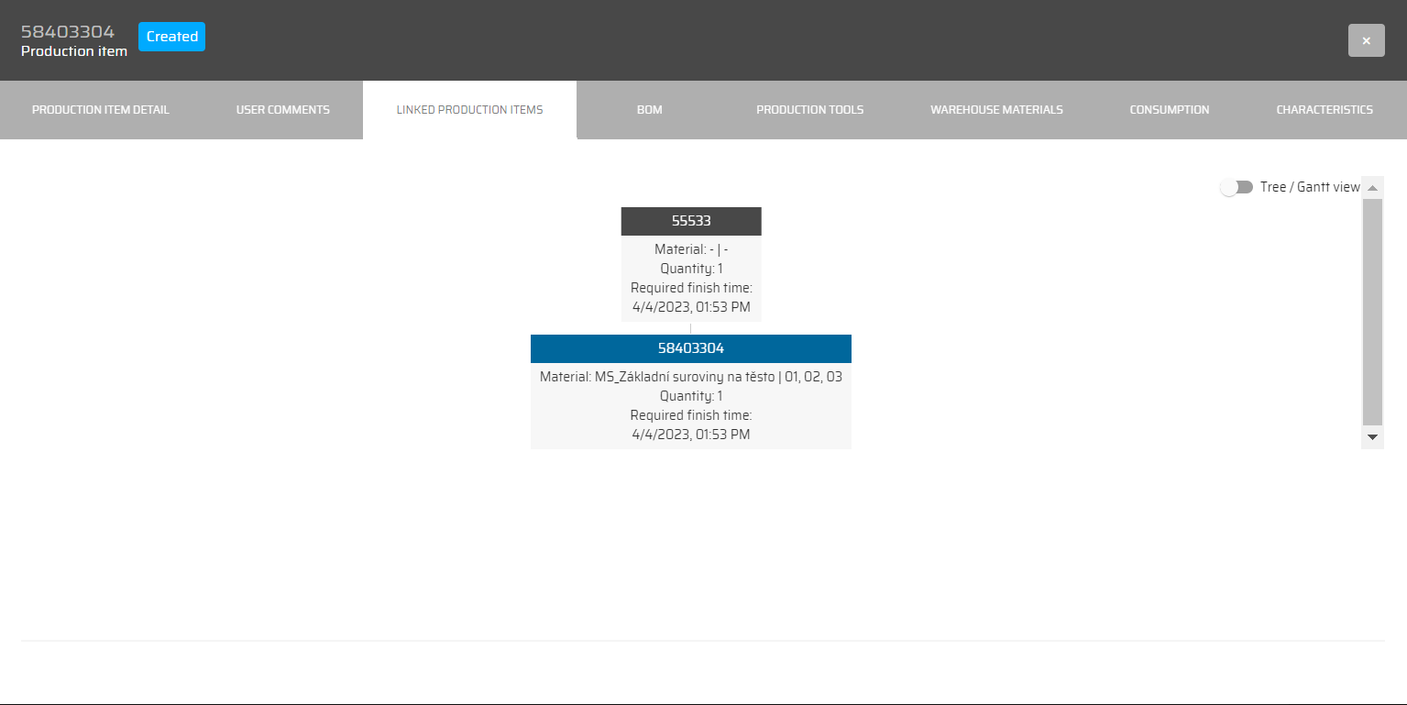Close the production item dialog with X
The height and width of the screenshot is (705, 1407).
1366,40
